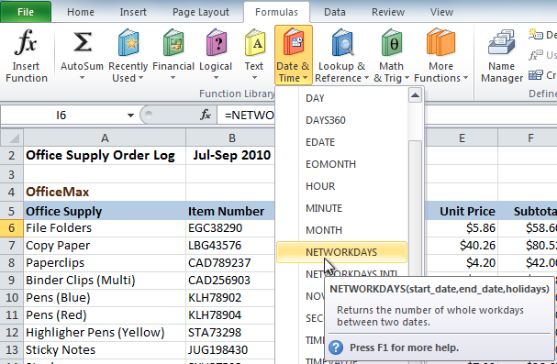Open Math & Trig functions icon

tap(392, 43)
